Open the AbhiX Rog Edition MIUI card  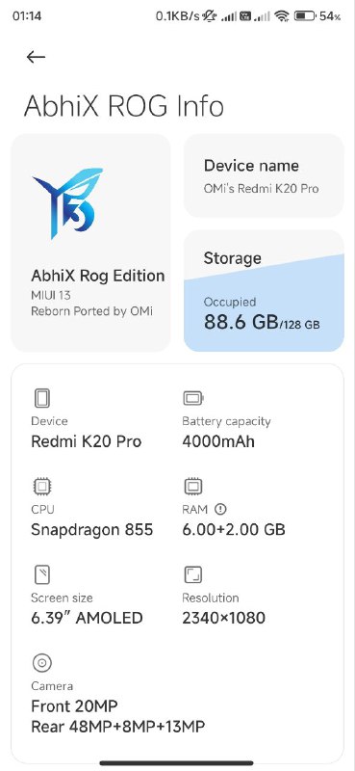(90, 243)
